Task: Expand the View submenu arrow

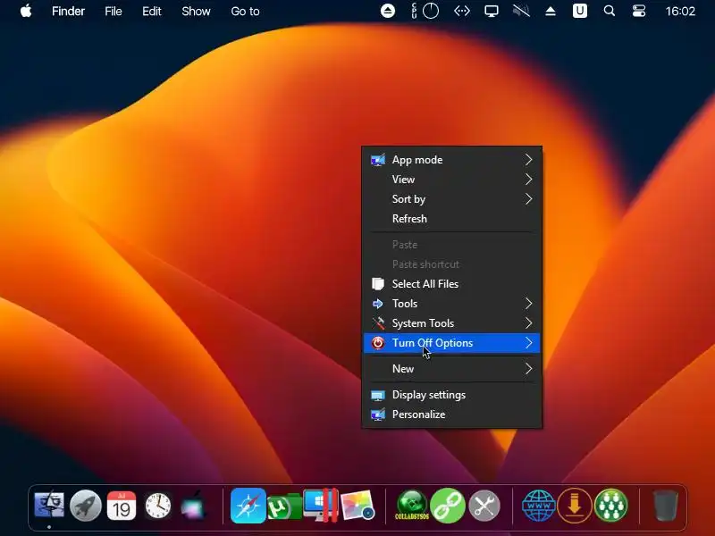Action: click(x=528, y=180)
